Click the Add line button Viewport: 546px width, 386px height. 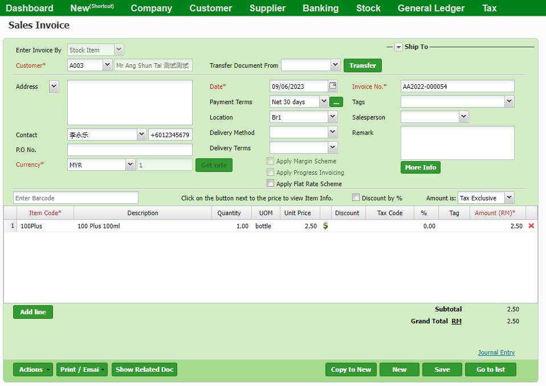pos(33,312)
